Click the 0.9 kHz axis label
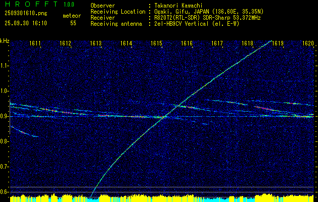 [4, 116]
